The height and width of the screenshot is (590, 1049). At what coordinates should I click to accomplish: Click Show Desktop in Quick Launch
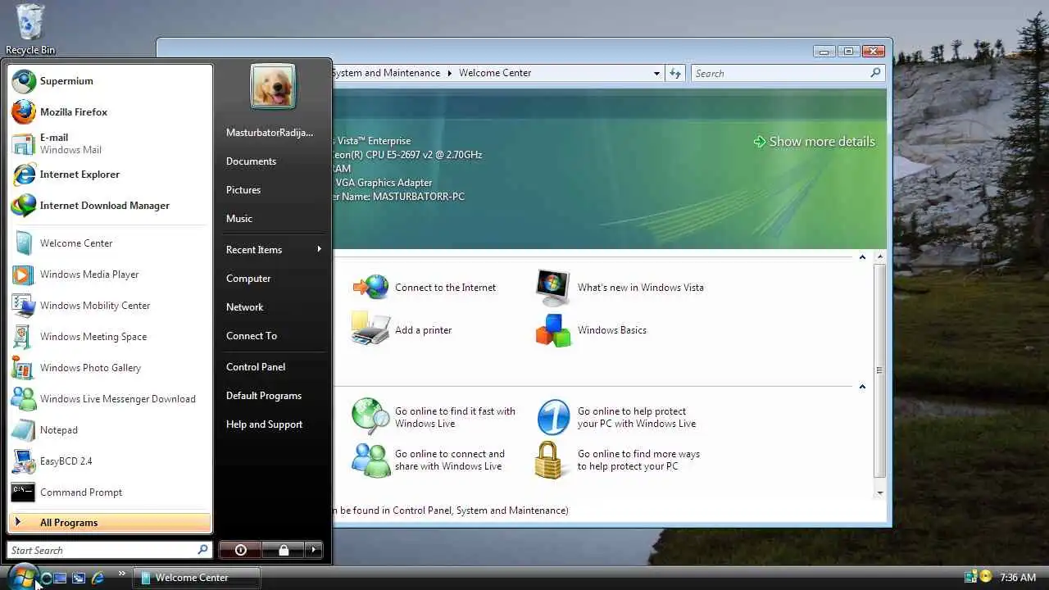coord(60,578)
